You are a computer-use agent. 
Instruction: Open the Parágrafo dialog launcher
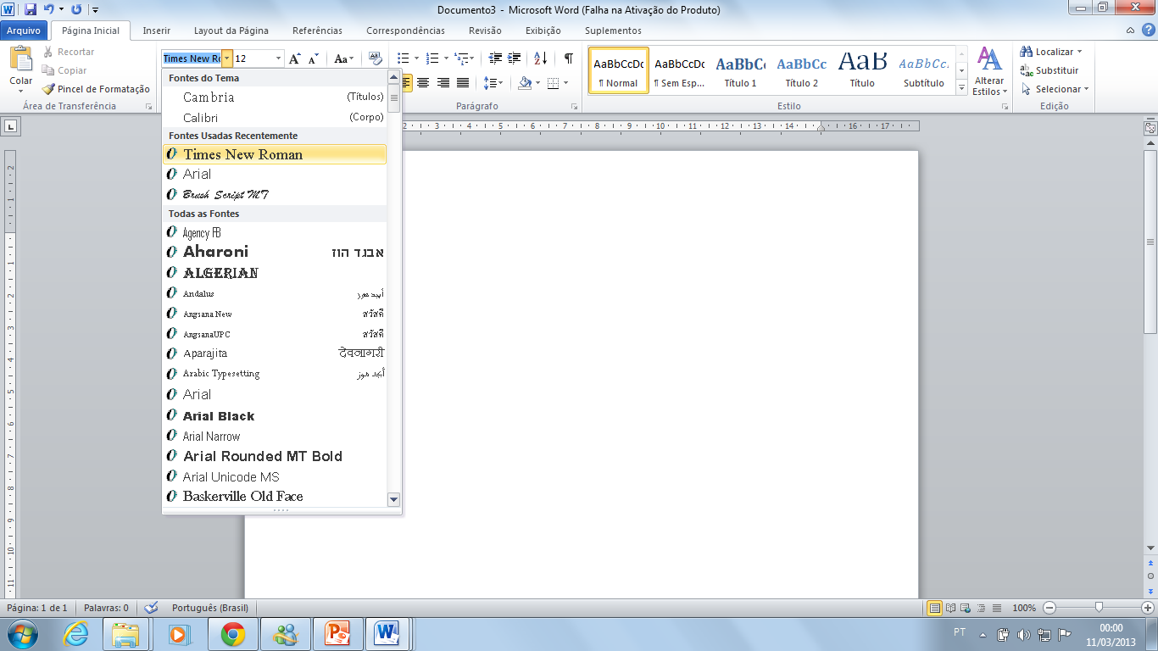pyautogui.click(x=574, y=107)
